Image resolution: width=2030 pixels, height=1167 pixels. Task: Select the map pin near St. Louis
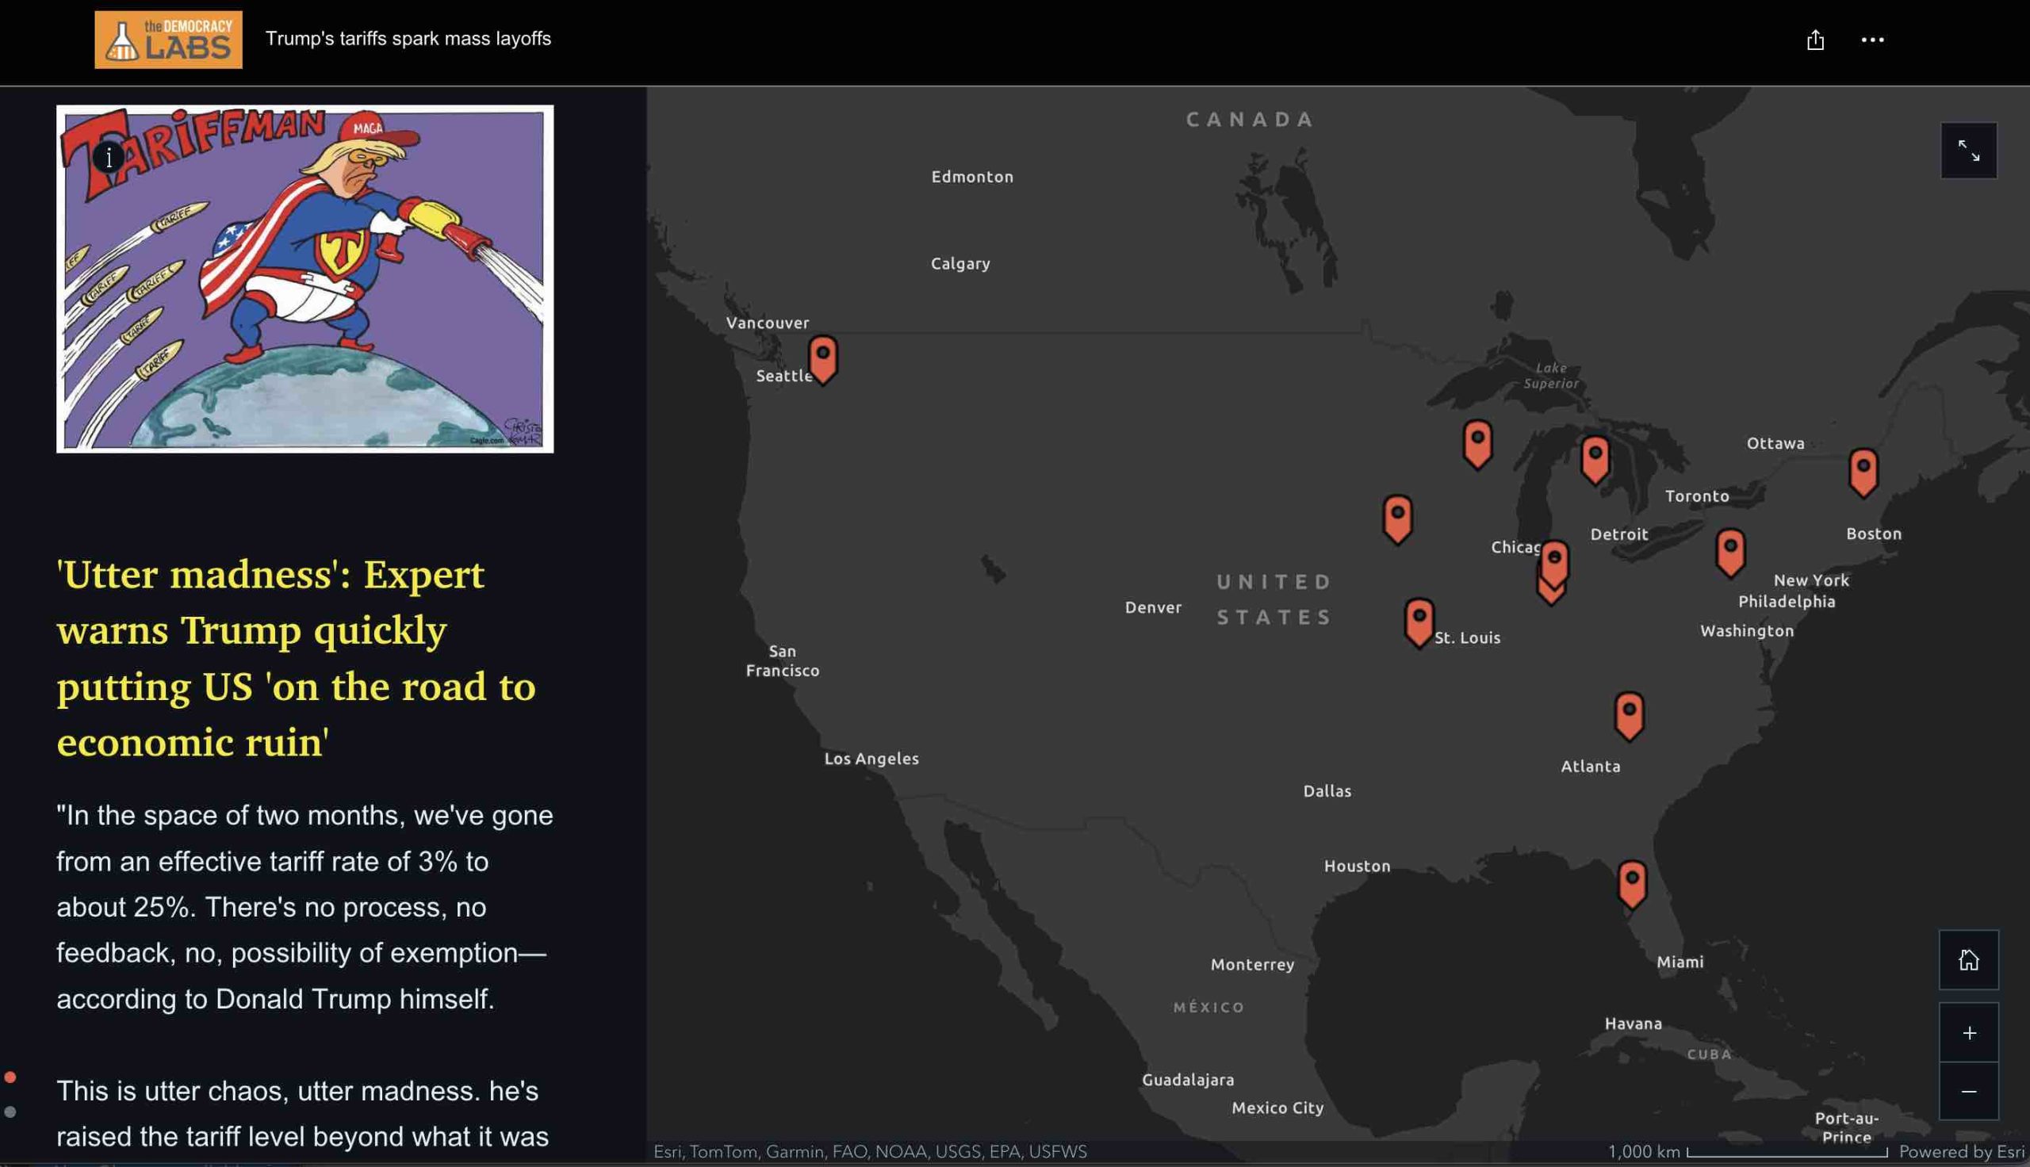pos(1419,622)
